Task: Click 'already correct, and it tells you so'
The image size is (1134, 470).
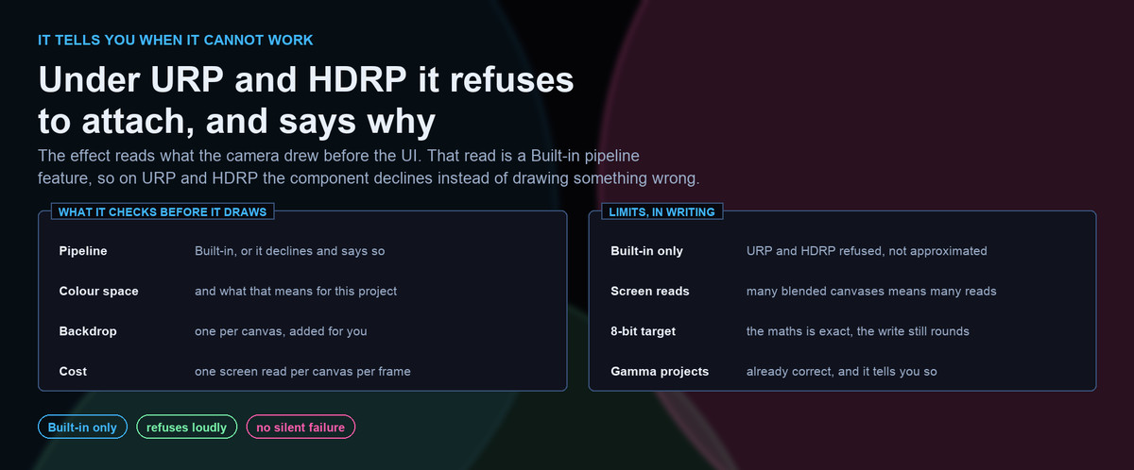Action: point(842,371)
